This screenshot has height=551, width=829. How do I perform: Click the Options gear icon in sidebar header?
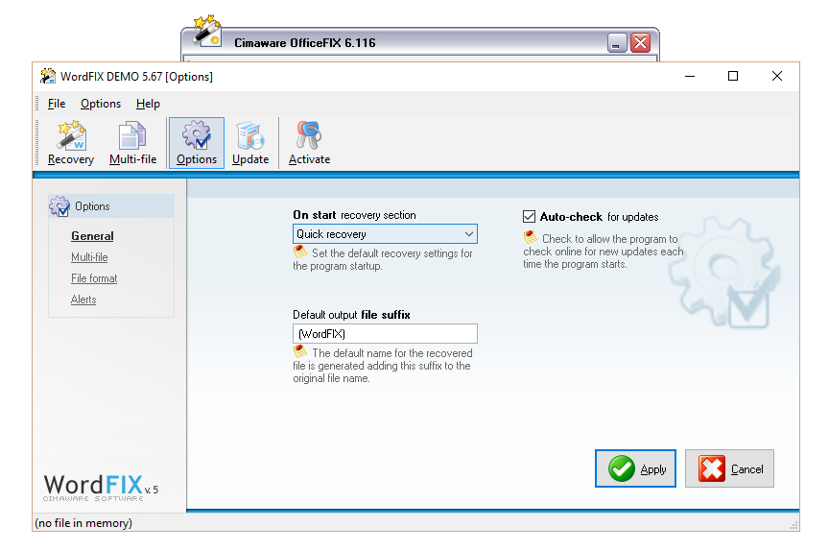coord(59,206)
